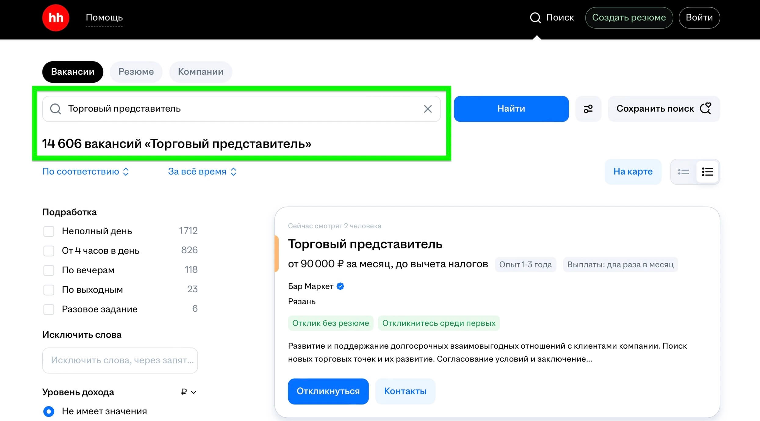Image resolution: width=760 pixels, height=421 pixels.
Task: Select the Вакансии tab
Action: pyautogui.click(x=73, y=72)
